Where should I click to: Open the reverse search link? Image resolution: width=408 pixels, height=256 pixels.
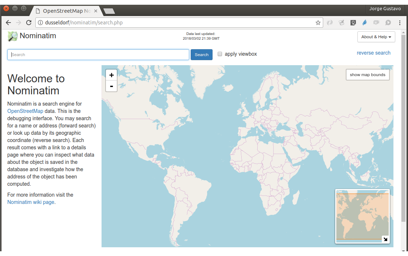[373, 53]
